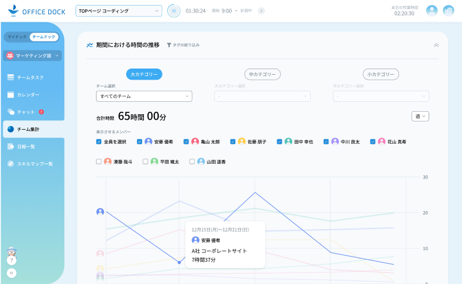Select the 中カテゴリー button
This screenshot has width=462, height=284.
(262, 74)
